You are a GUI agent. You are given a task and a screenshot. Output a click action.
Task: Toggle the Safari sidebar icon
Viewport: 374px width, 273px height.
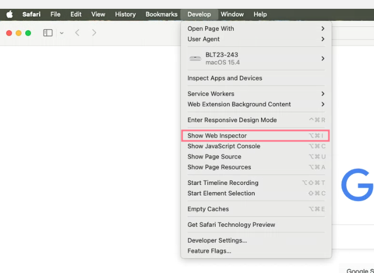48,33
